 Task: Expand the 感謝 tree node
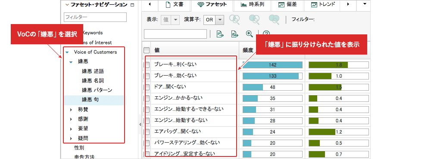click(71, 119)
